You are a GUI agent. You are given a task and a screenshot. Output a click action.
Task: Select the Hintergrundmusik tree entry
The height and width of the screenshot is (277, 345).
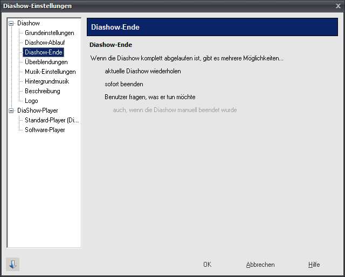click(x=47, y=81)
